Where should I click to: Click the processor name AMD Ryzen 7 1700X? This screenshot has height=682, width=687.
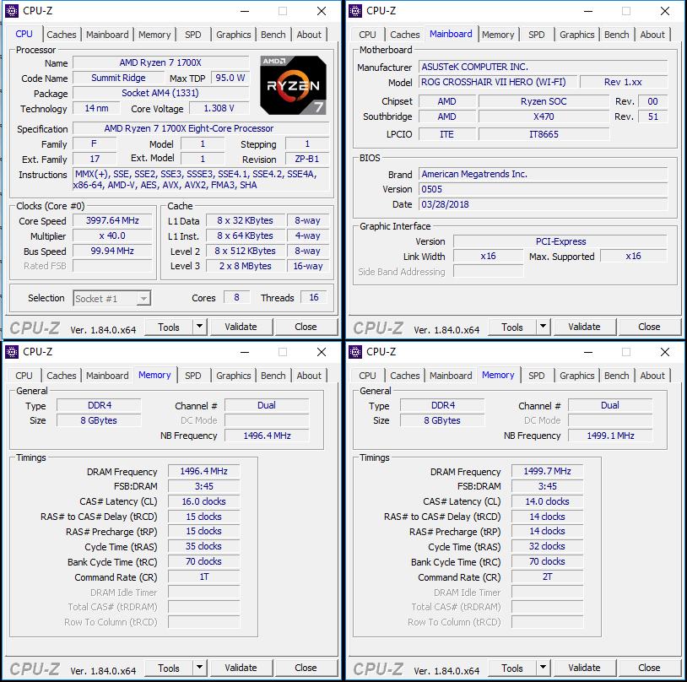pos(160,62)
